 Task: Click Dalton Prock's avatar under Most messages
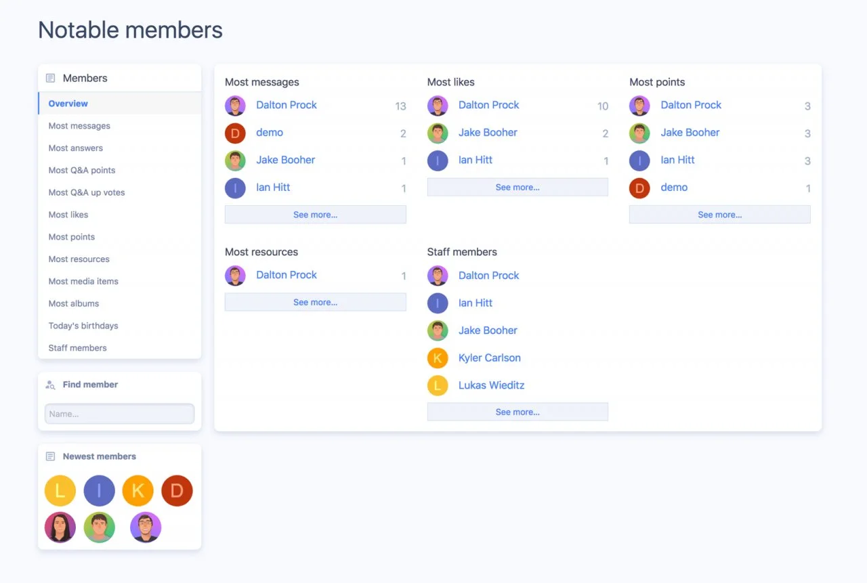[x=235, y=106]
